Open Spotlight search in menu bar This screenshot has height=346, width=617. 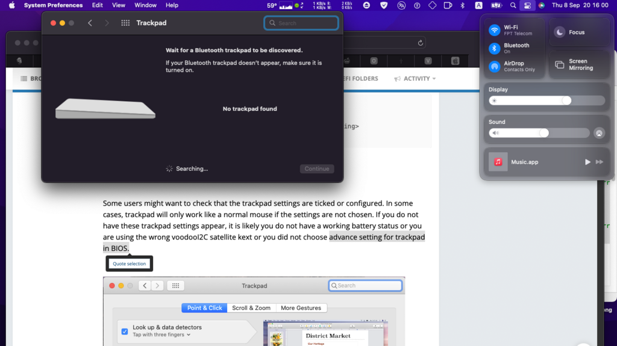click(513, 5)
